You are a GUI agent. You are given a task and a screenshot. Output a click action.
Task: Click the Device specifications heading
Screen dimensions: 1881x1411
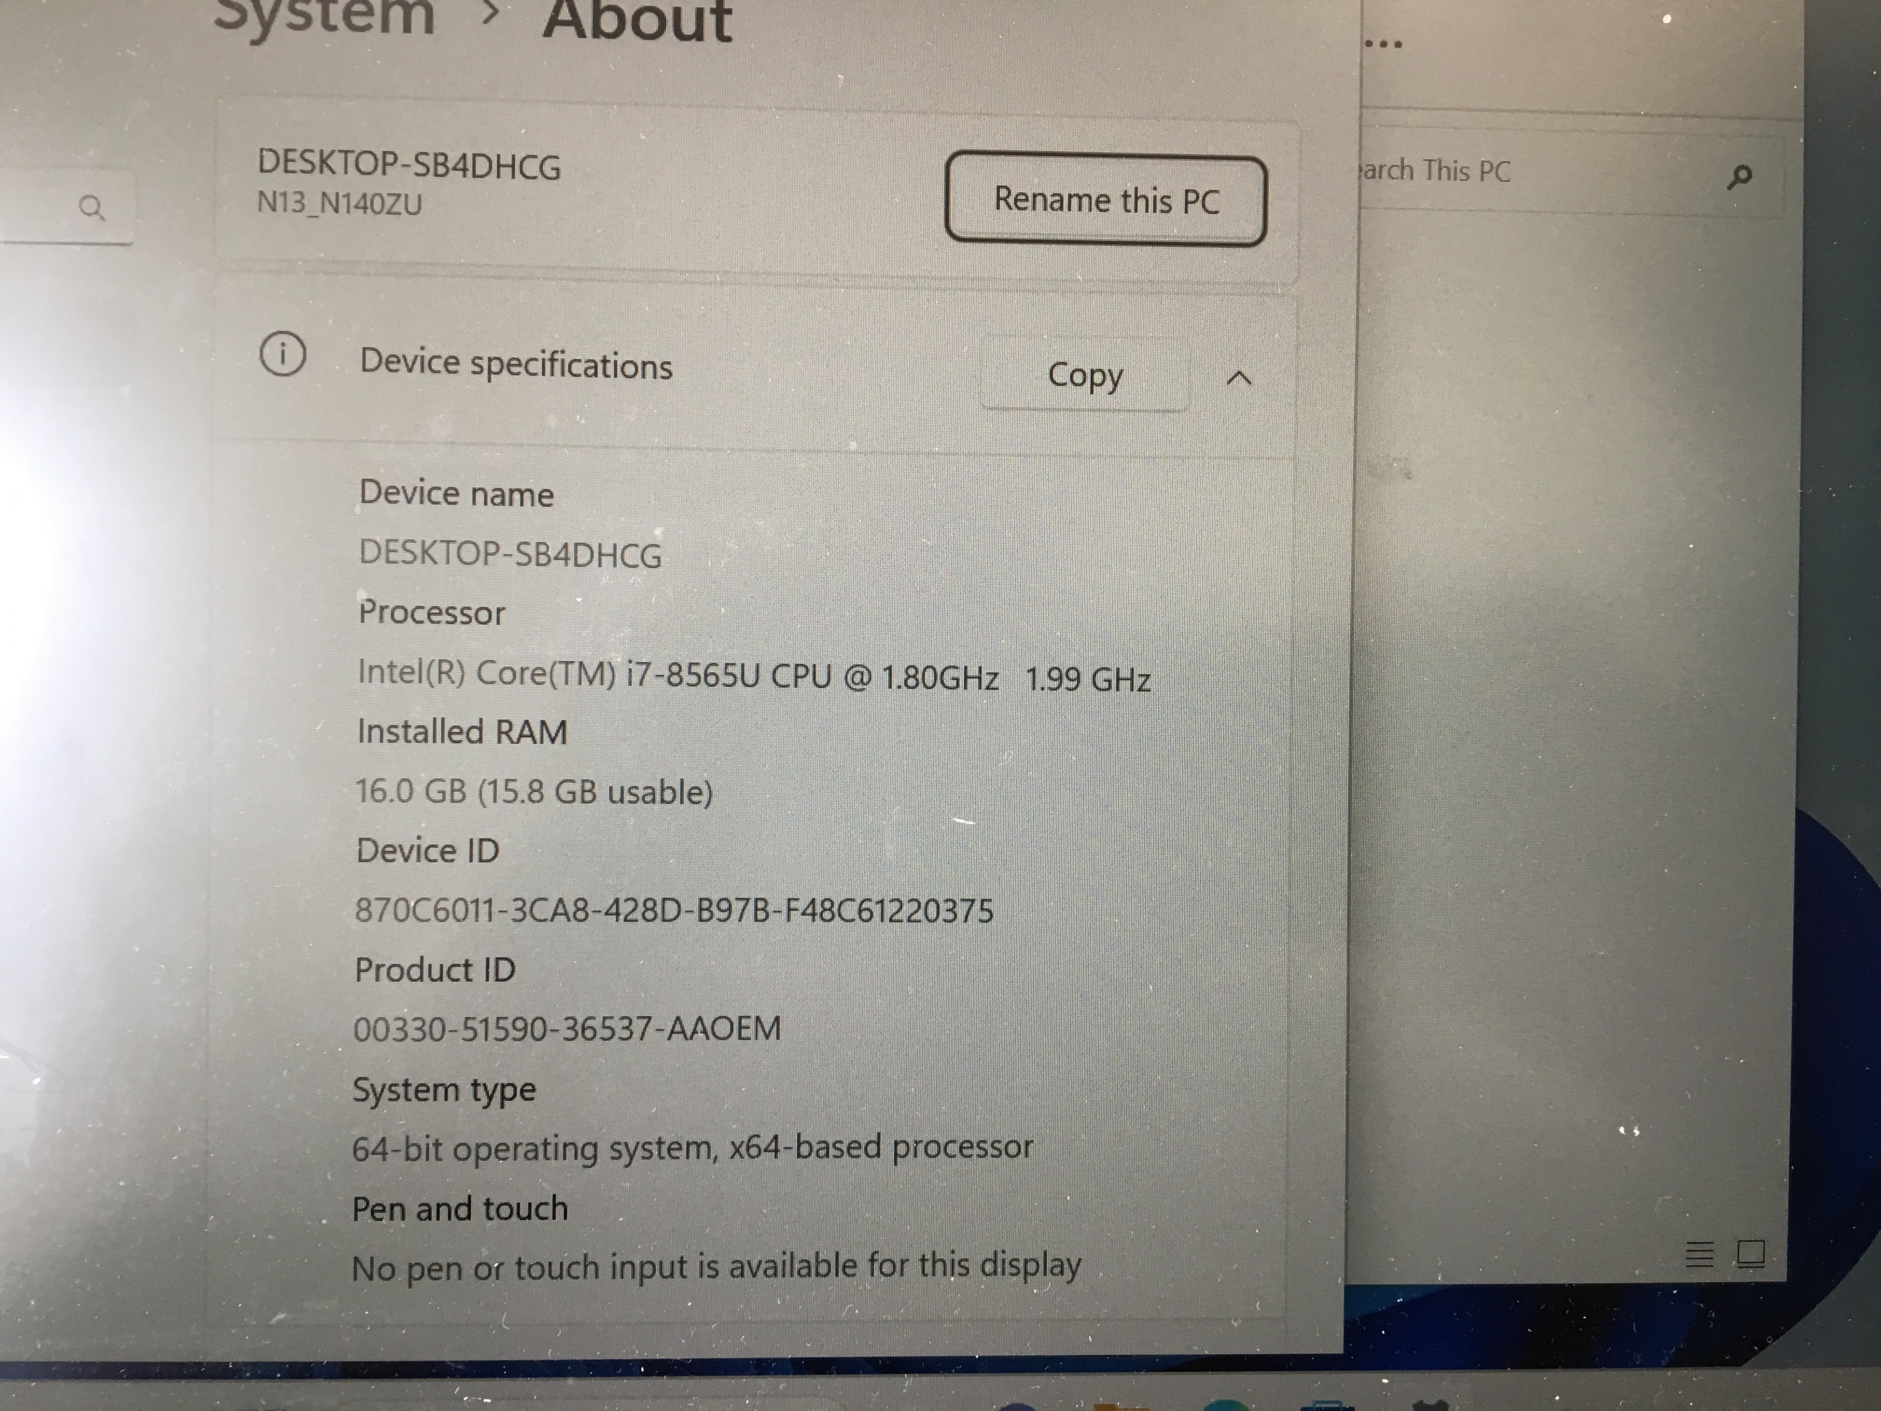(516, 364)
